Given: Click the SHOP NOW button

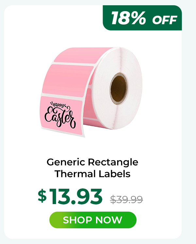Looking at the screenshot, I should click(93, 220).
